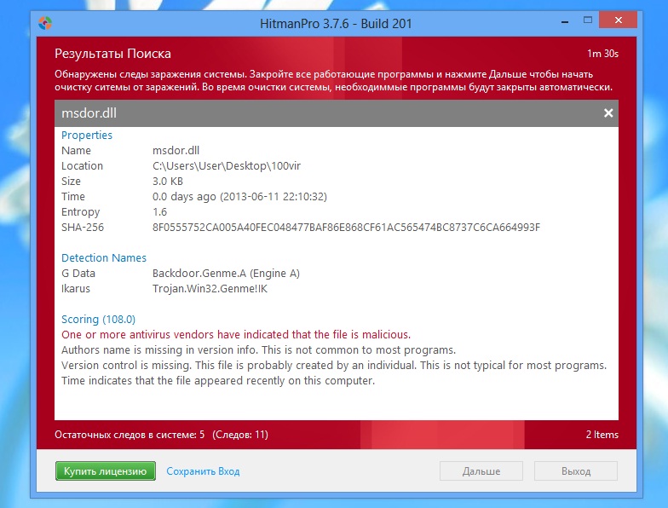Screen dimensions: 668x508
Task: Select the Detection Names heading
Action: (x=104, y=257)
